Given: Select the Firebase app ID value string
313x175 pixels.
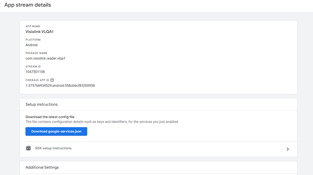Looking at the screenshot, I should click(x=60, y=86).
